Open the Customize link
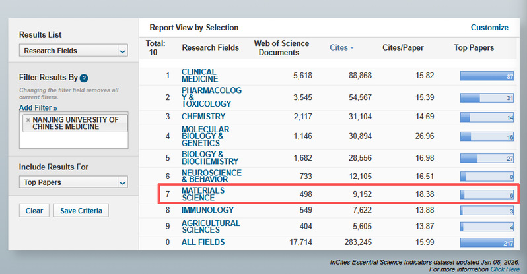The image size is (527, 274). tap(489, 28)
